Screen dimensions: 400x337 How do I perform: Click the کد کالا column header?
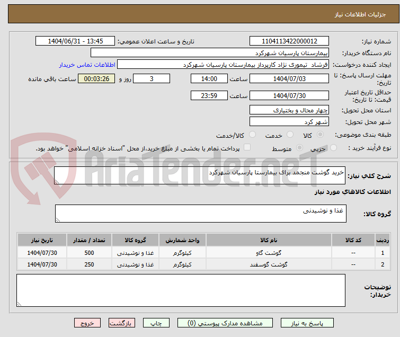click(x=353, y=240)
